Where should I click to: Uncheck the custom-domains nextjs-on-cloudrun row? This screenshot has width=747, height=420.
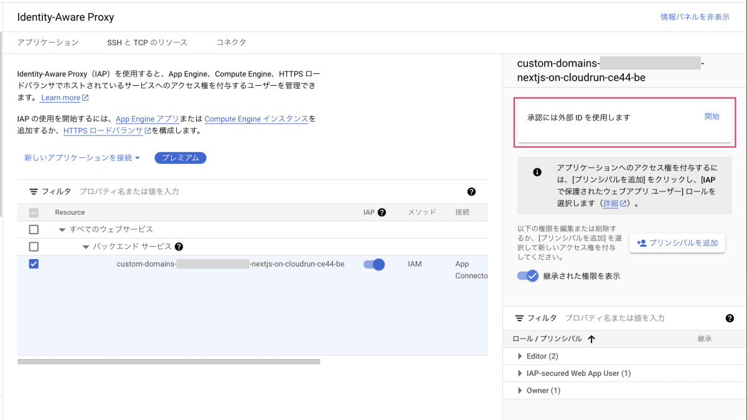click(x=34, y=264)
